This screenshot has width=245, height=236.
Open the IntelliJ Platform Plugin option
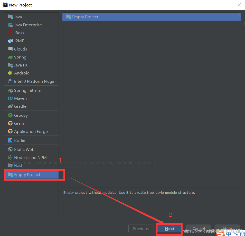pos(34,81)
